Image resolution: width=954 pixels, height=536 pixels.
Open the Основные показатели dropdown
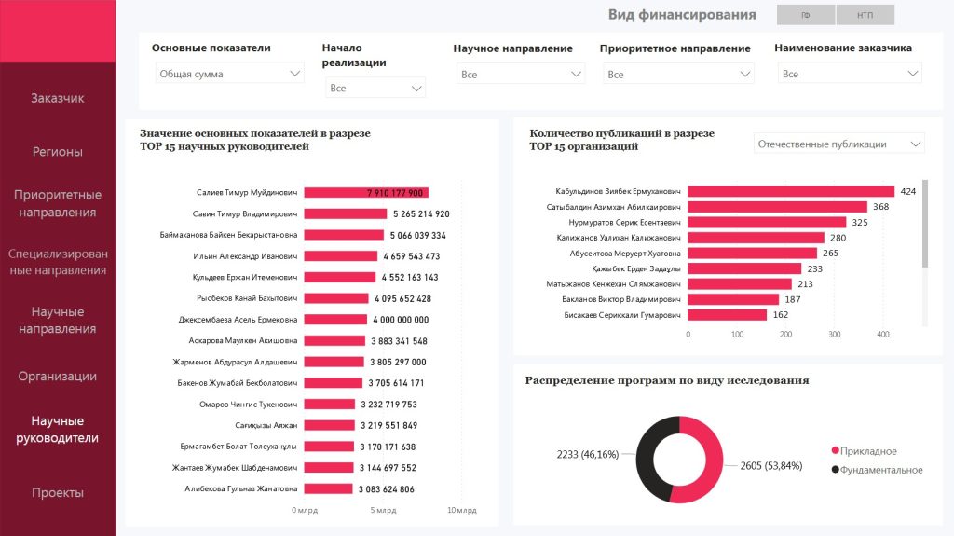point(229,74)
